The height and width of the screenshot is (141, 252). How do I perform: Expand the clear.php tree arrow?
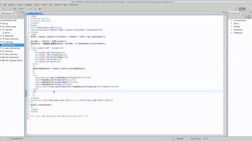[1, 30]
